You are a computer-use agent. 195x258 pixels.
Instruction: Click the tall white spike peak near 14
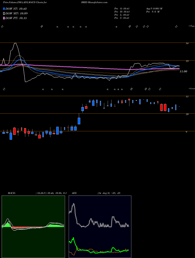[16, 43]
